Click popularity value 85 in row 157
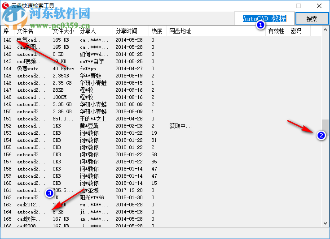 [x=154, y=162]
